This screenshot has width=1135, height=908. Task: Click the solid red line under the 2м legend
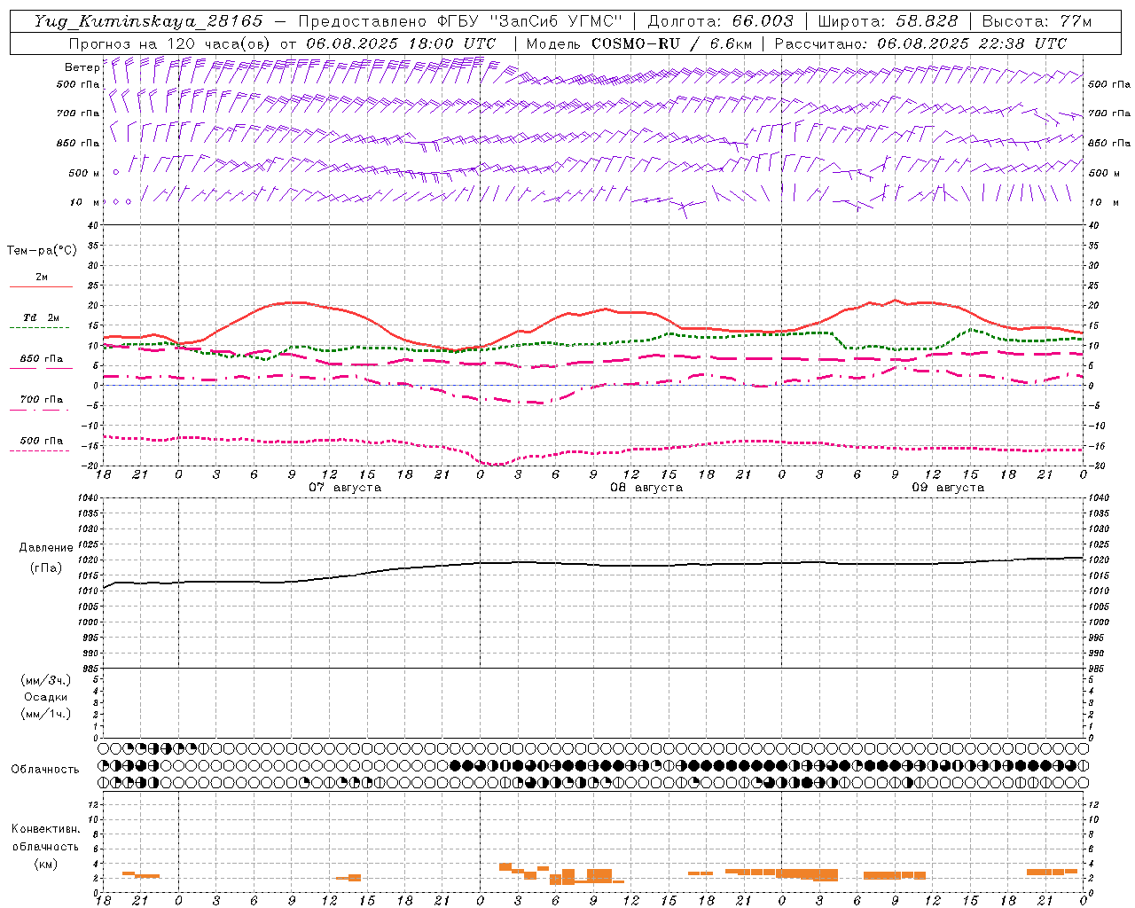pos(40,287)
